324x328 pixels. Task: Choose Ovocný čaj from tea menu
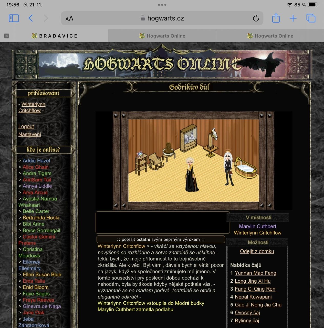pyautogui.click(x=247, y=313)
